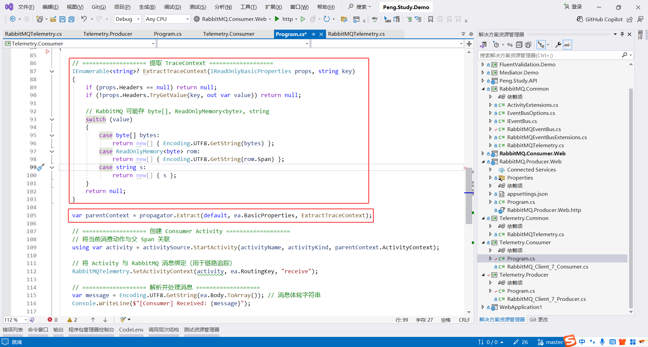Click the uncomment selected lines icon
Screen dimensions: 648x347
click(418, 19)
